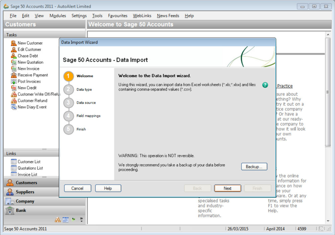Click the Bank module icon
Viewport: 335px width, 235px height.
click(10, 210)
